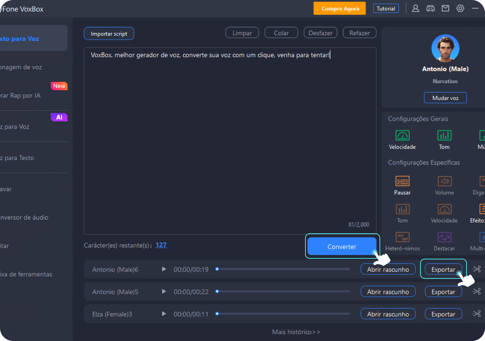Click Antonio voice avatar thumbnail

tap(445, 48)
